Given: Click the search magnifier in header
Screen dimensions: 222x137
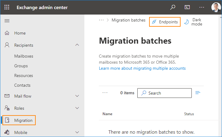Looking at the screenshot, I should click(173, 7).
